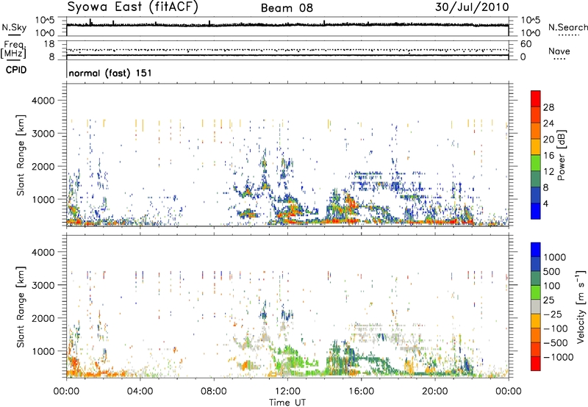Image resolution: width=588 pixels, height=407 pixels.
Task: Click the "10^0" tick beside N.Search label
Action: pos(531,33)
